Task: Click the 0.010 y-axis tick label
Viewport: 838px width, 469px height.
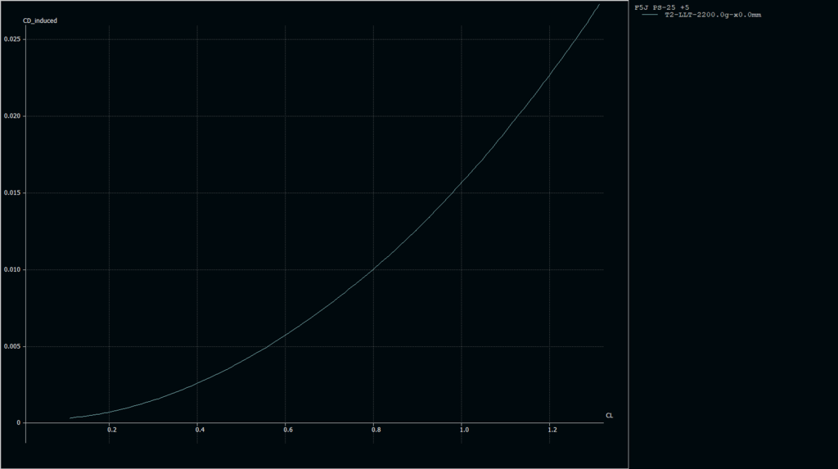Action: point(11,270)
